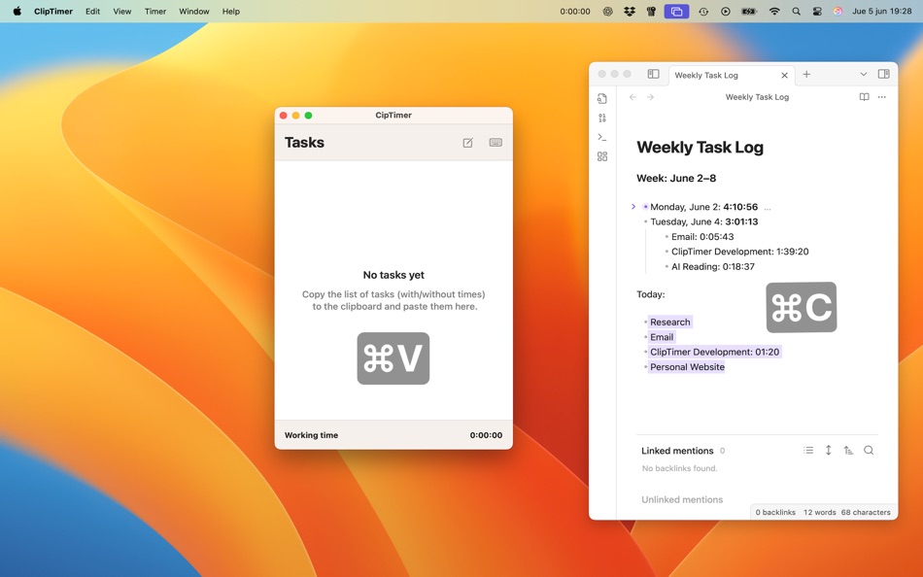Image resolution: width=923 pixels, height=577 pixels.
Task: Open the ClipTimer application menu
Action: tap(53, 12)
